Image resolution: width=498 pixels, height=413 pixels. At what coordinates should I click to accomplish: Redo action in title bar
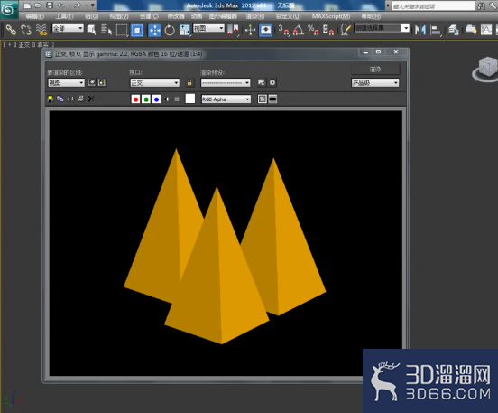(78, 5)
